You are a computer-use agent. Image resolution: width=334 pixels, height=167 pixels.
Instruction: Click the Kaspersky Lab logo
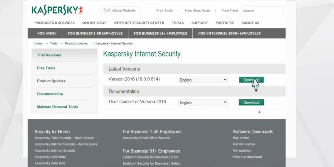[x=57, y=10]
